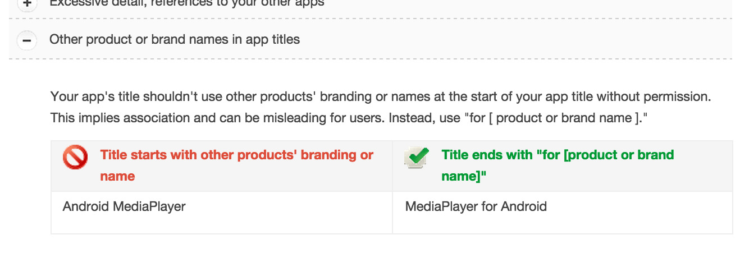Screen dimensions: 740x267
Task: Open the "Excessive detail, references" section heading
Action: (187, 3)
